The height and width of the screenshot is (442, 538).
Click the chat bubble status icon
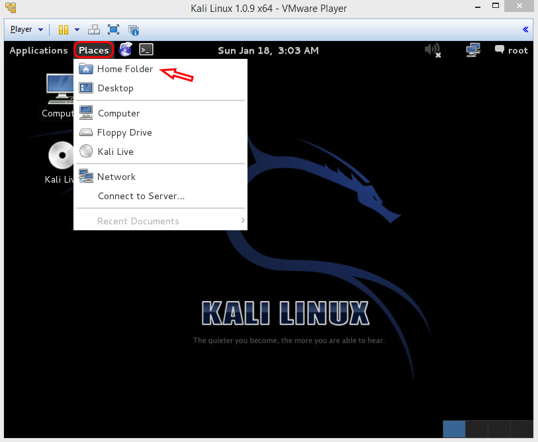(499, 50)
